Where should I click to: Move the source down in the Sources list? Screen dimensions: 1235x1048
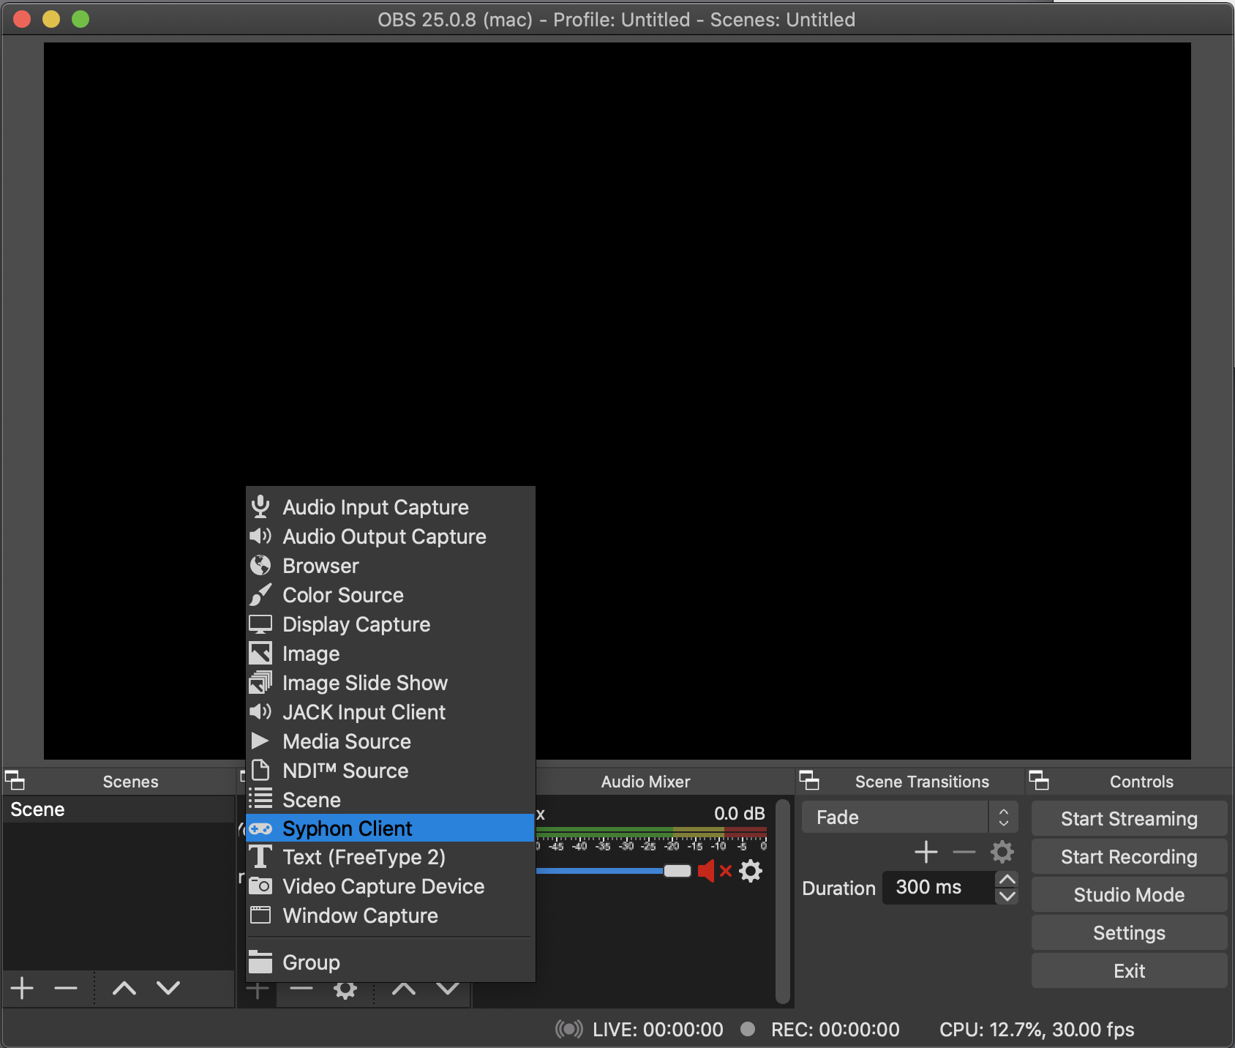pos(448,989)
